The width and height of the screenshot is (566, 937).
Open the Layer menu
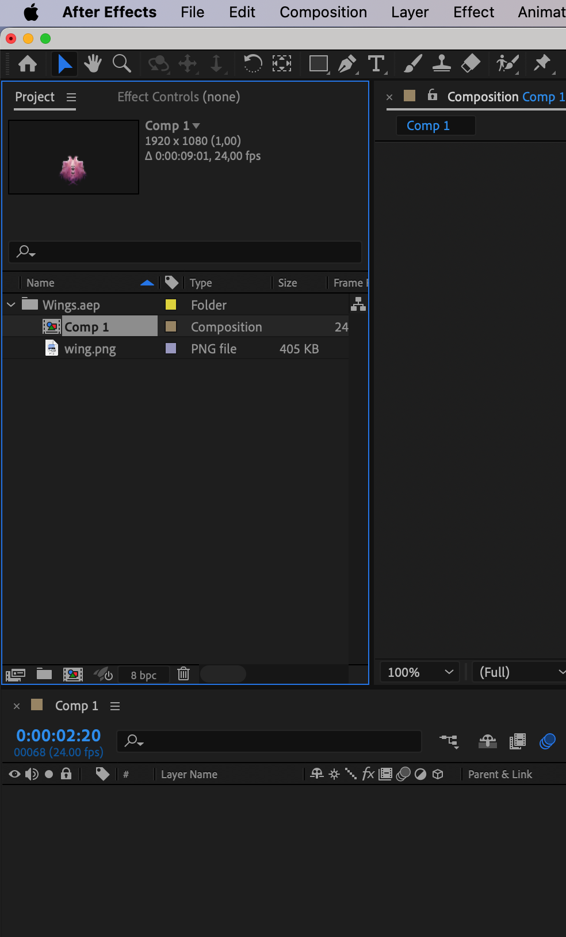pyautogui.click(x=410, y=12)
